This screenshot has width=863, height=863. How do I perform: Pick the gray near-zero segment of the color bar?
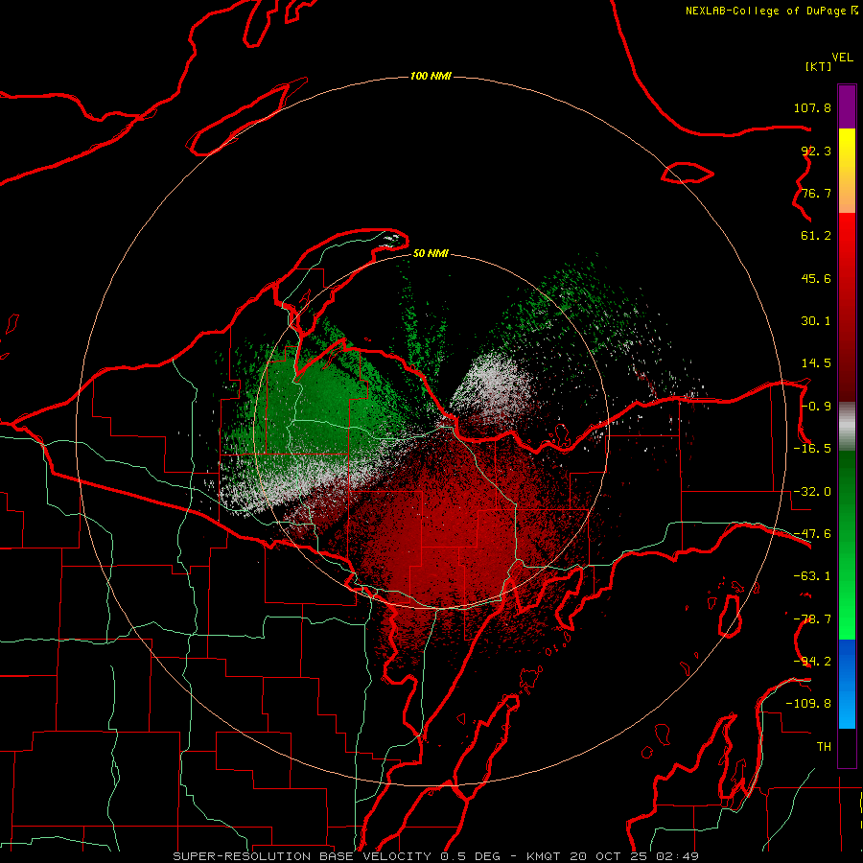pyautogui.click(x=847, y=427)
